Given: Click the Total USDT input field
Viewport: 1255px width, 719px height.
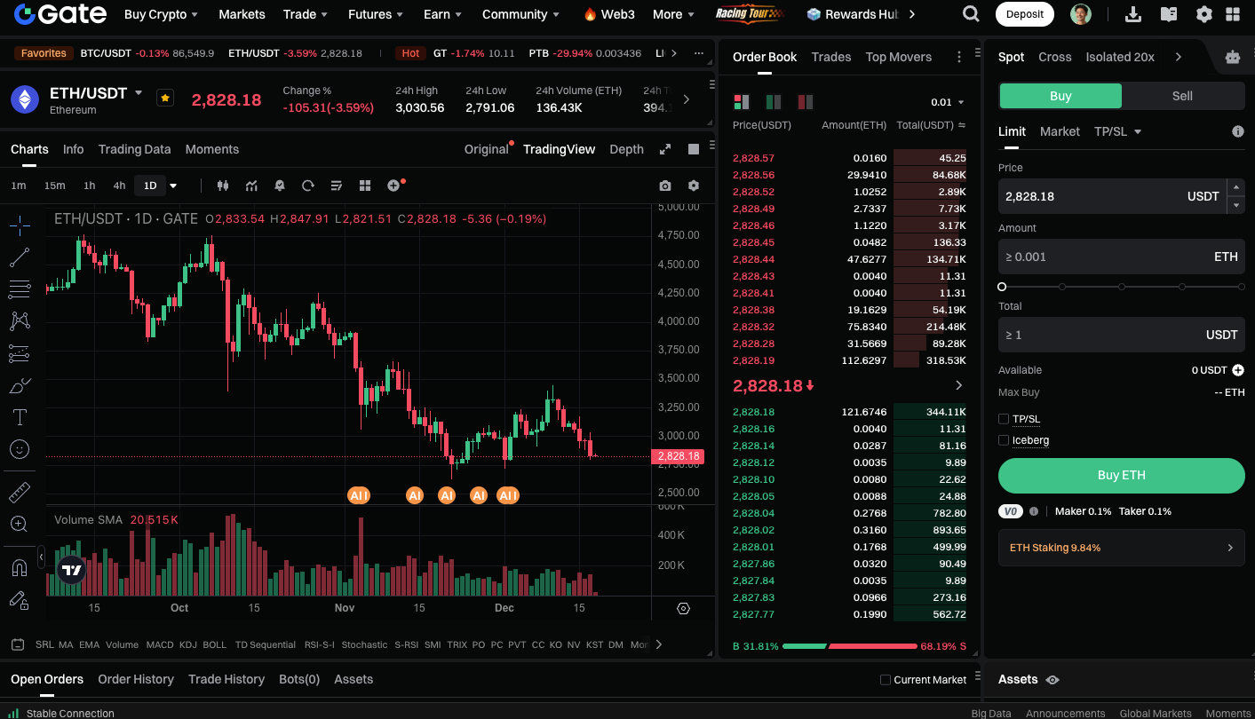Looking at the screenshot, I should click(1122, 335).
